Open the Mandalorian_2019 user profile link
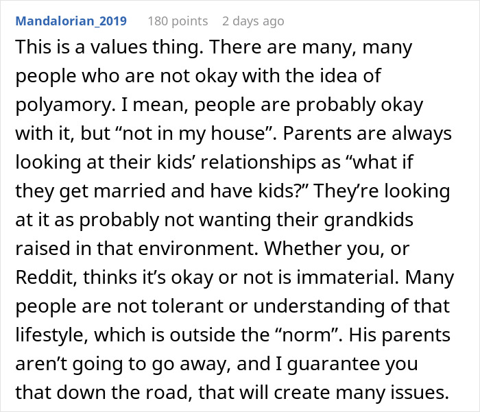 [x=71, y=21]
